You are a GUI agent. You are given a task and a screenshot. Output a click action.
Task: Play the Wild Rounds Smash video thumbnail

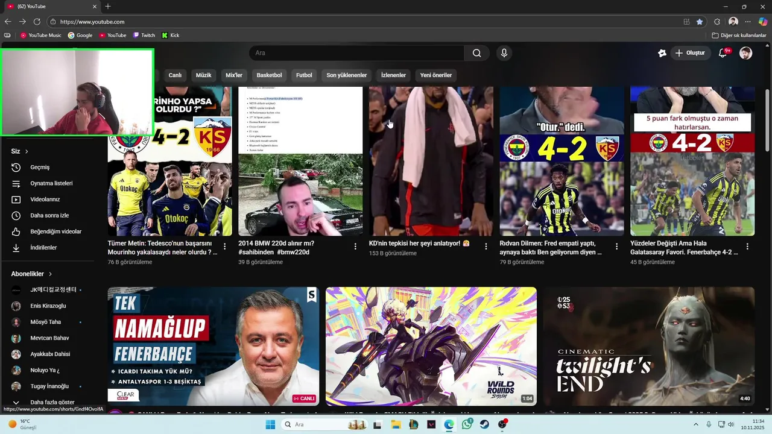pos(431,346)
